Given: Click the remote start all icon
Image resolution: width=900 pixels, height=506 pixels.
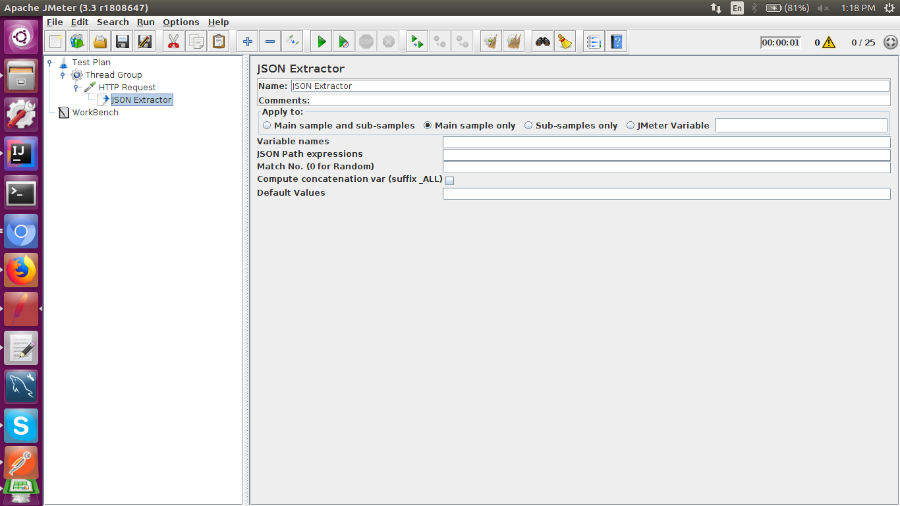Looking at the screenshot, I should tap(416, 42).
